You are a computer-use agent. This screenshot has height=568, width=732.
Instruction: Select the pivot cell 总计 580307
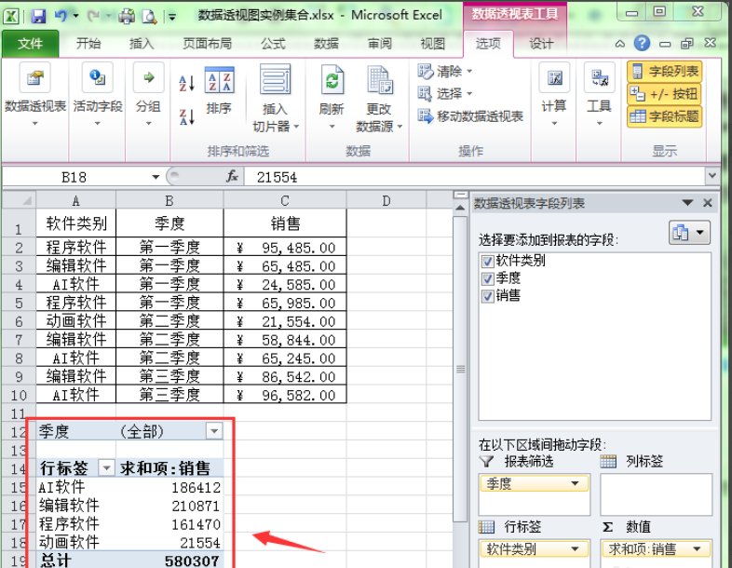(x=169, y=561)
